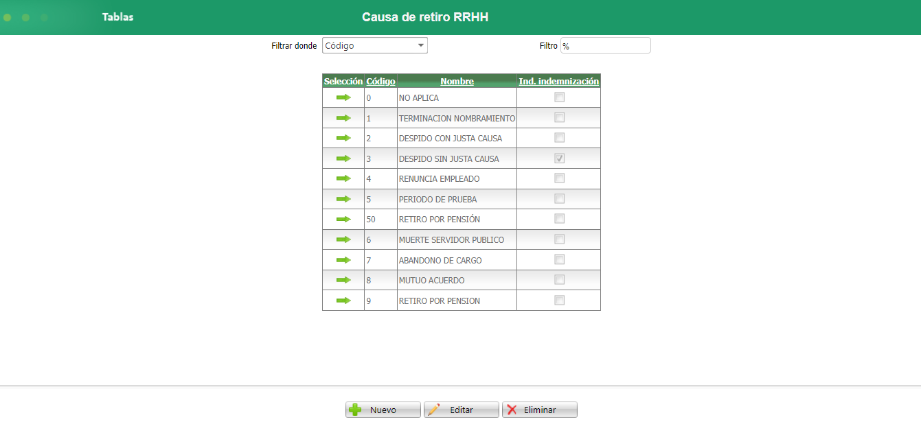
Task: Enable indemnización checkbox for MUTUO ACUERDO
Action: 558,280
